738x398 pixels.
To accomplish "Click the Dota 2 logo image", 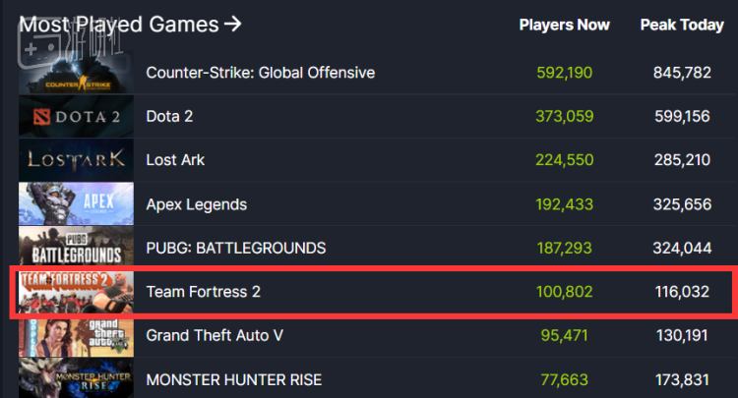I will [x=77, y=116].
